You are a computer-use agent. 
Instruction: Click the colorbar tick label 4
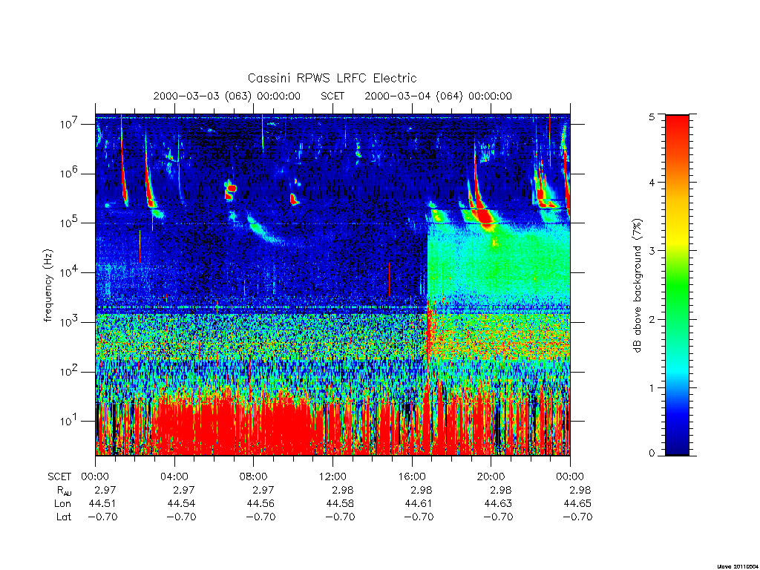[x=652, y=183]
